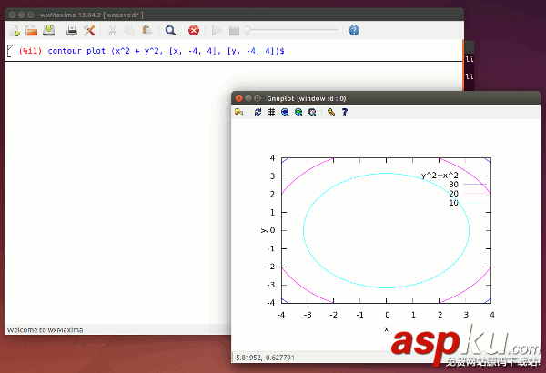
Task: Open Gnuplot settings wrench icon
Action: (x=331, y=112)
